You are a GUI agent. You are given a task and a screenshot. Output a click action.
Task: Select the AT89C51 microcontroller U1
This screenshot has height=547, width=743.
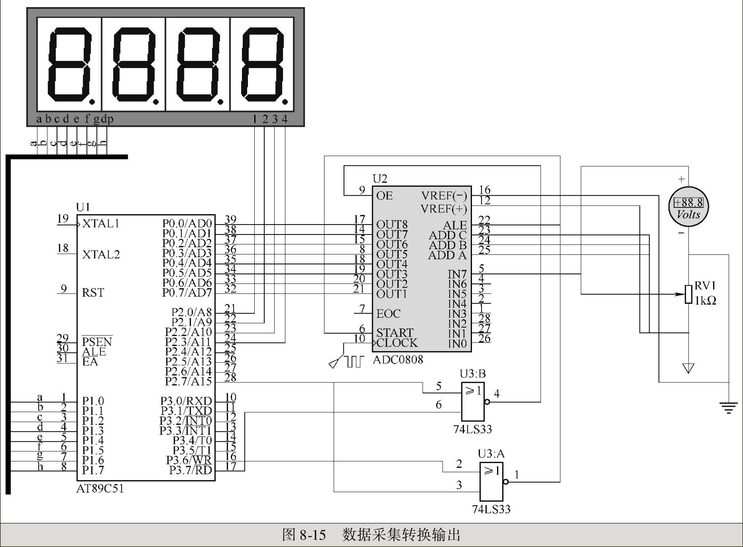(146, 348)
